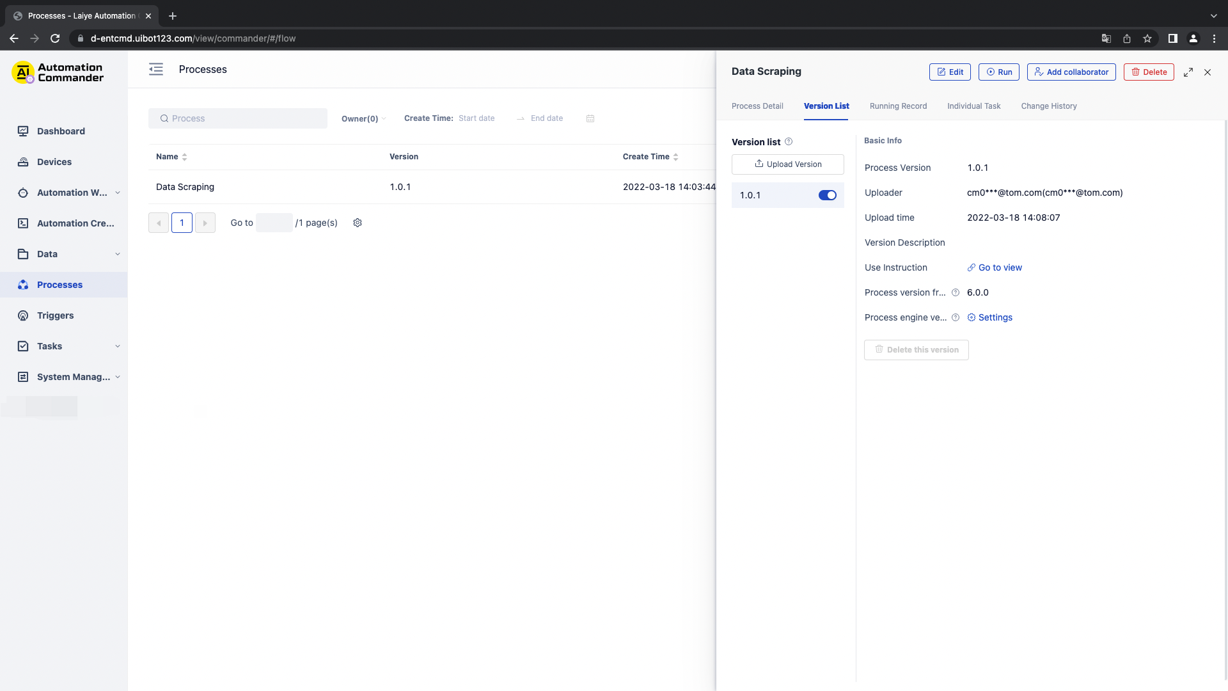
Task: Open Change History tab
Action: [1049, 106]
